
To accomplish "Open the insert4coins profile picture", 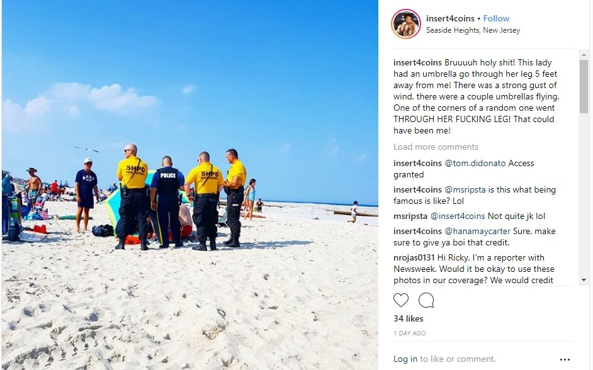I will click(406, 24).
